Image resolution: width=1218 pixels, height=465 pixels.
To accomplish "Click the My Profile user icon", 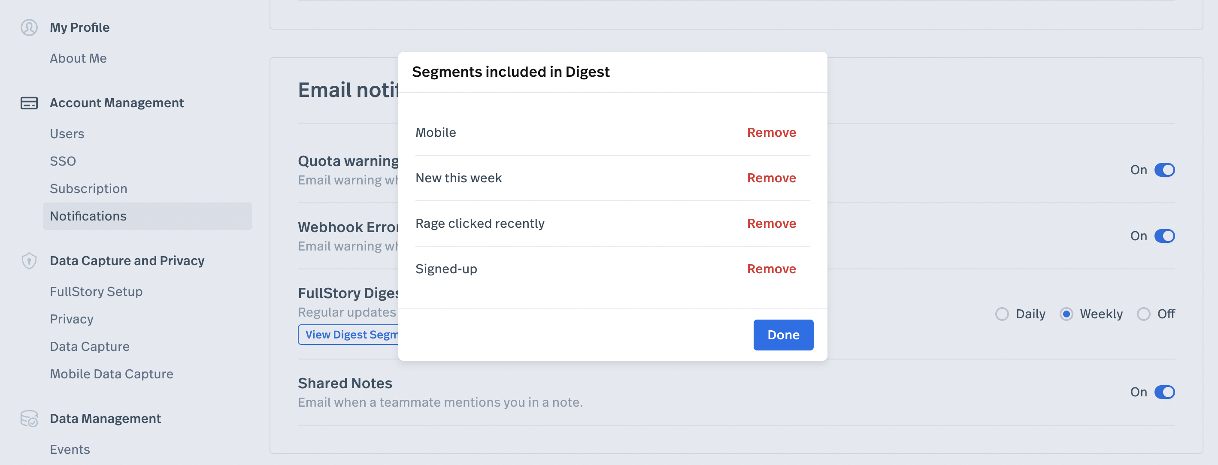I will click(x=29, y=27).
